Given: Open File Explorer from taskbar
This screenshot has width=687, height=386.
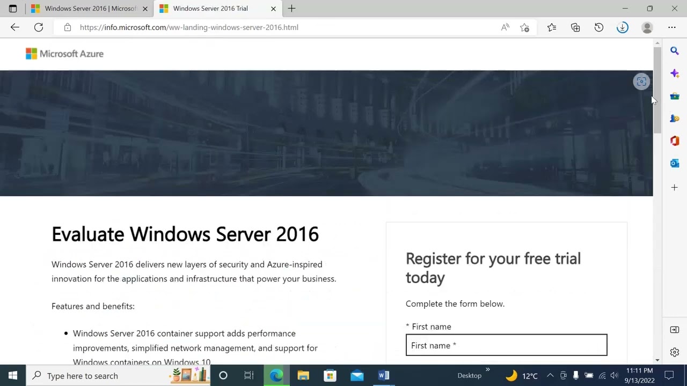Looking at the screenshot, I should click(303, 375).
